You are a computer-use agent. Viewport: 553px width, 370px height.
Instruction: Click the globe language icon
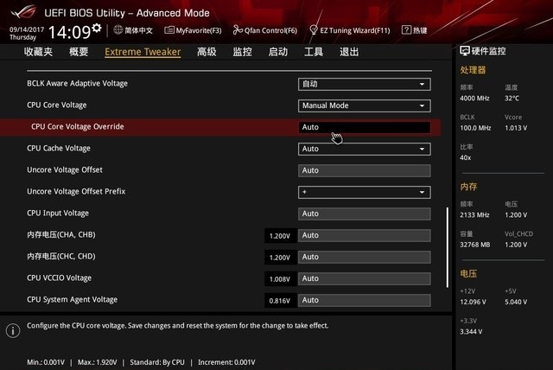pyautogui.click(x=117, y=30)
